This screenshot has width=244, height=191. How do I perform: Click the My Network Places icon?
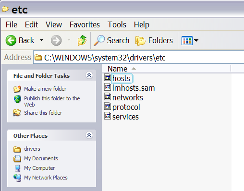click(x=17, y=178)
